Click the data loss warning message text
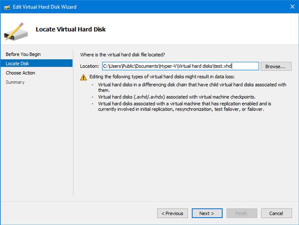Viewport: 299px width, 225px height. 162,77
